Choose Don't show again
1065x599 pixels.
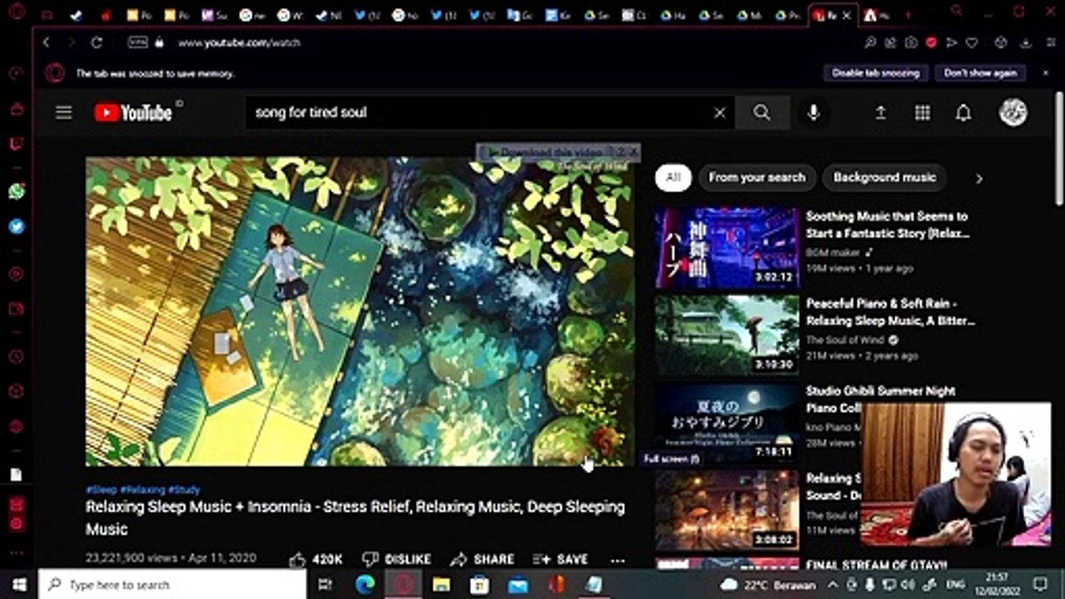tap(980, 73)
